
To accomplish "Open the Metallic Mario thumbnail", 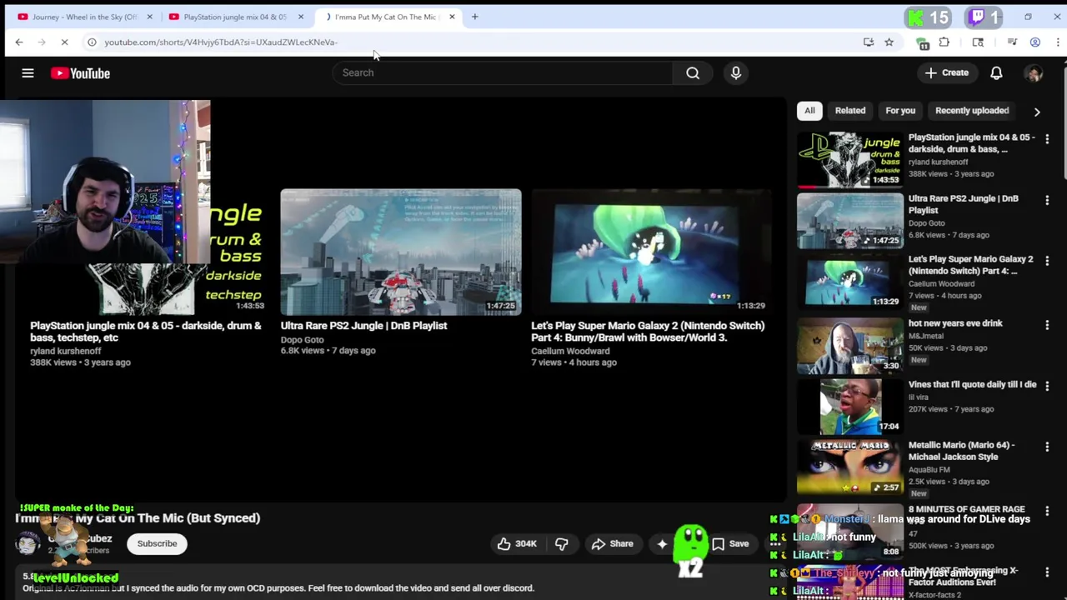I will 849,467.
